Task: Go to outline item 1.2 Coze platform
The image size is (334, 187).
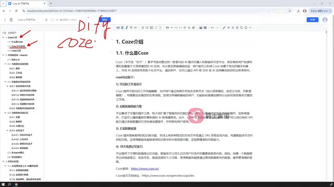Action: pyautogui.click(x=16, y=46)
